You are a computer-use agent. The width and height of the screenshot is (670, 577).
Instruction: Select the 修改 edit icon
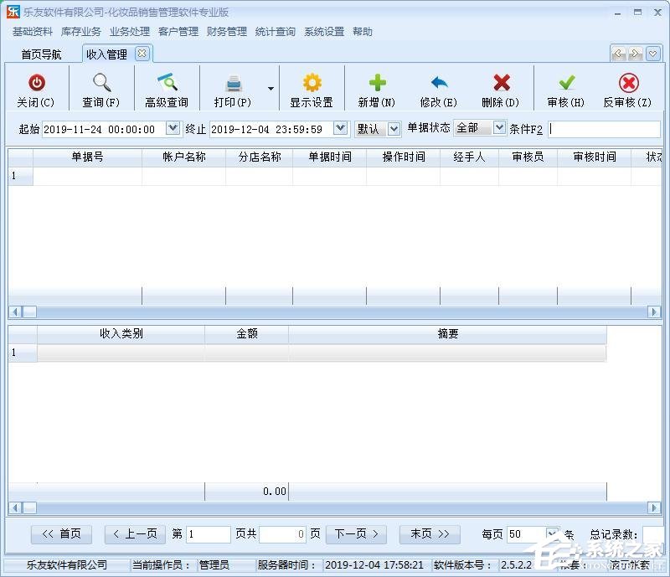click(x=439, y=87)
